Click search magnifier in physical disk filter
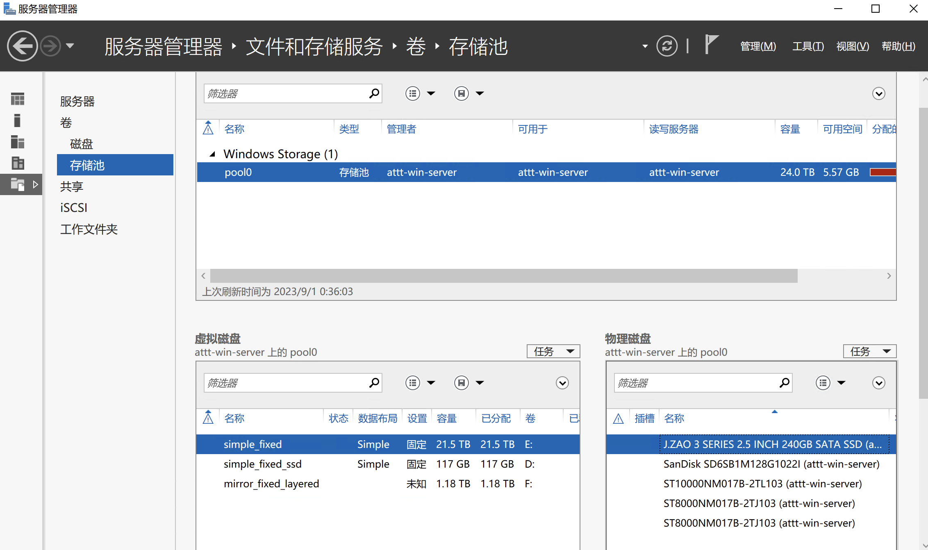This screenshot has width=928, height=550. [784, 383]
